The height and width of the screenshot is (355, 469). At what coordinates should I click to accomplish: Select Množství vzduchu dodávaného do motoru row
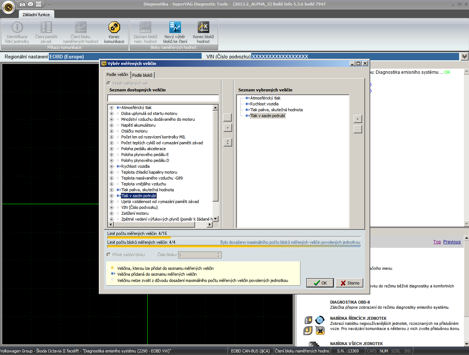click(158, 119)
